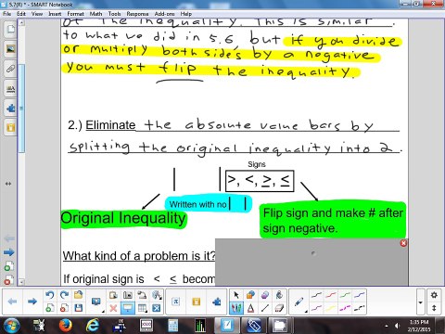Screen dimensions: 445x334
Task: Open the pen type dropdown
Action: (299, 302)
